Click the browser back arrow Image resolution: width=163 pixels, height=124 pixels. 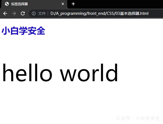[x=5, y=13]
